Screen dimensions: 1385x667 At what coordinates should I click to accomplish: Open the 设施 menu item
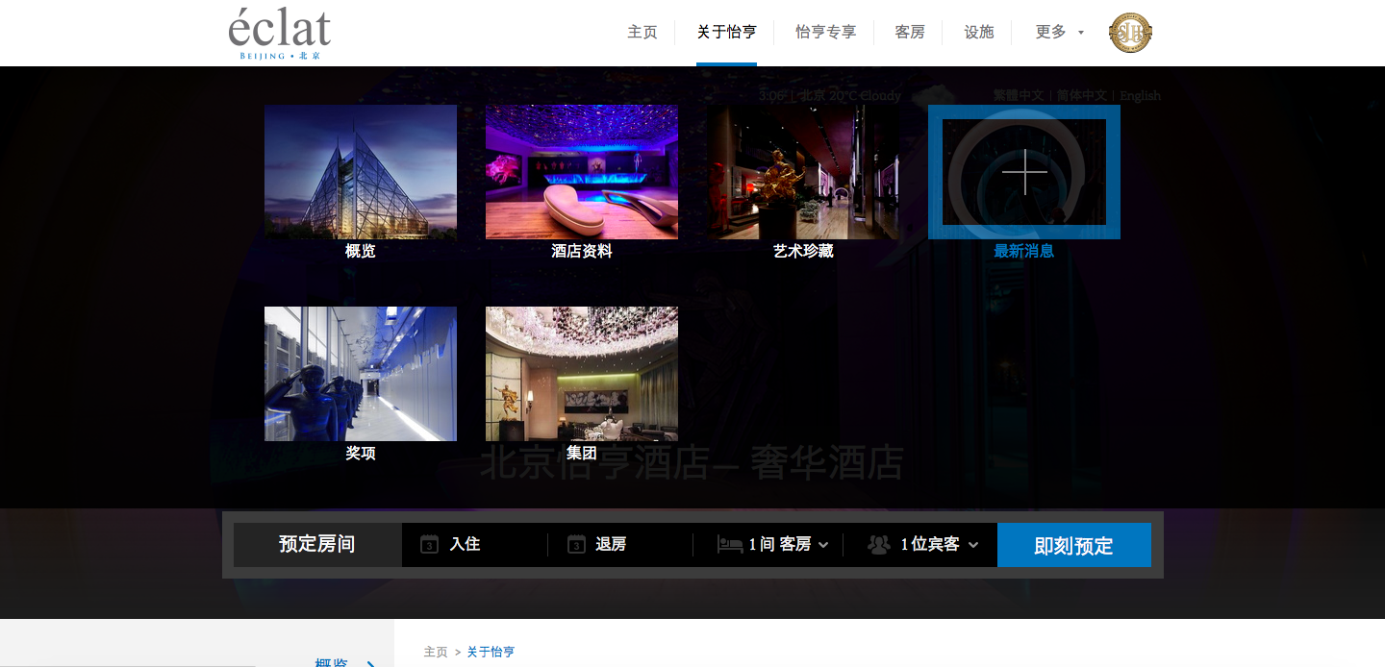[979, 33]
